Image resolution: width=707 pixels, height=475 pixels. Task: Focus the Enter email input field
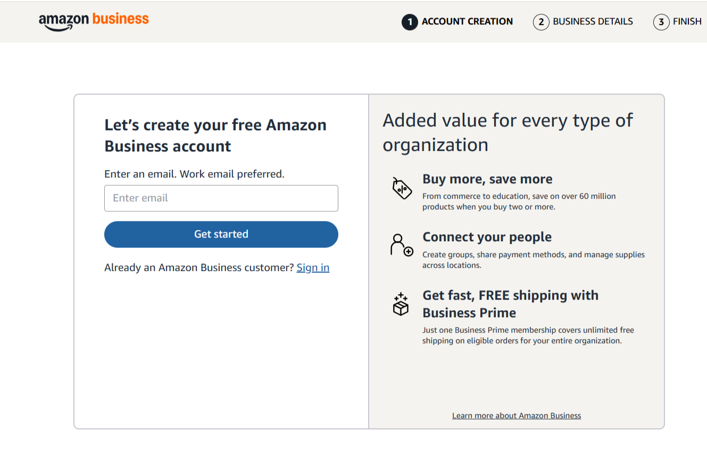point(221,198)
